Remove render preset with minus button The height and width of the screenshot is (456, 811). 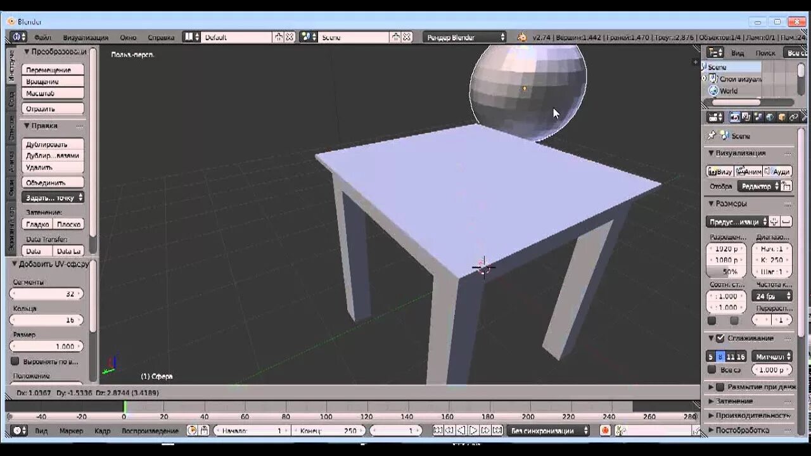786,222
